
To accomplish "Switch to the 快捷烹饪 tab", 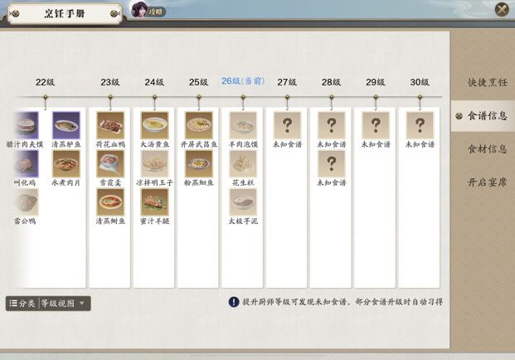I will pyautogui.click(x=488, y=82).
